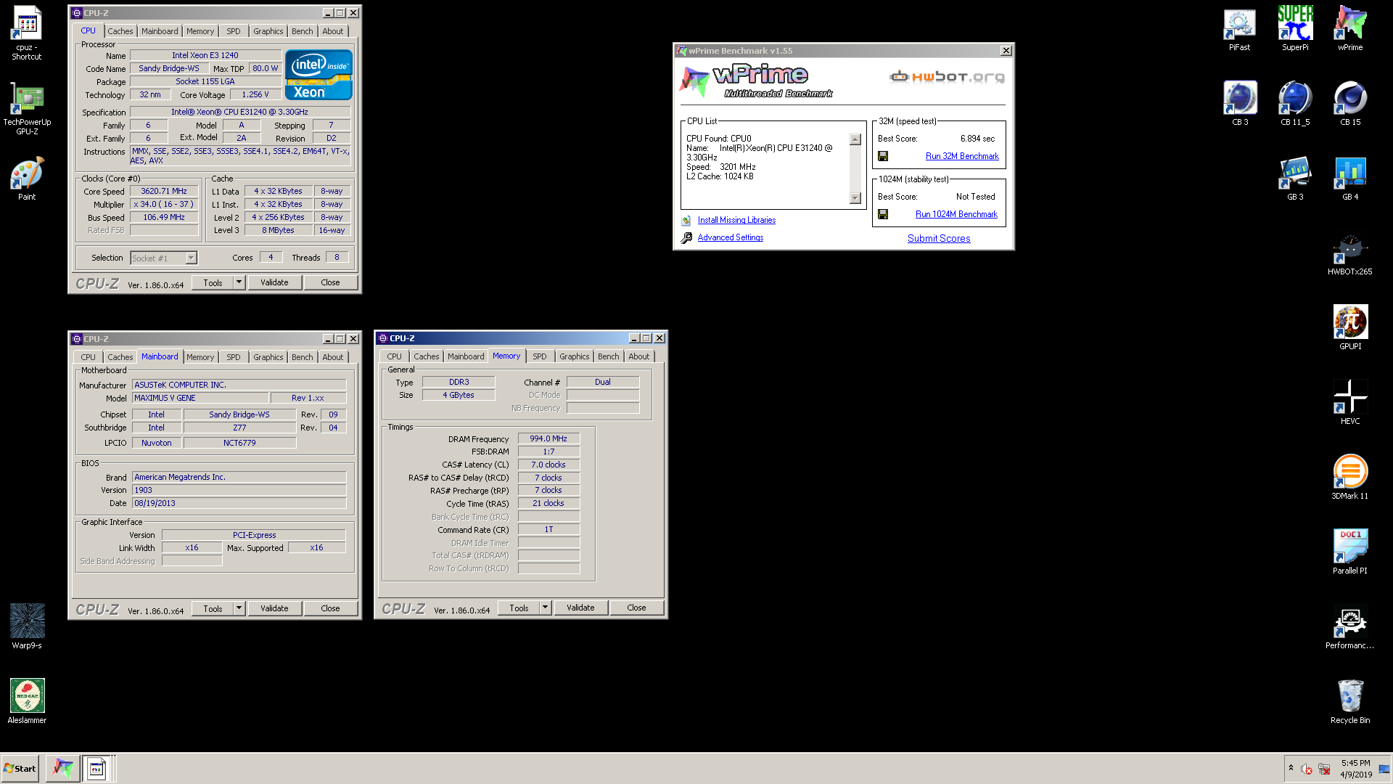Image resolution: width=1393 pixels, height=784 pixels.
Task: Open the Windows Start menu
Action: click(x=20, y=768)
